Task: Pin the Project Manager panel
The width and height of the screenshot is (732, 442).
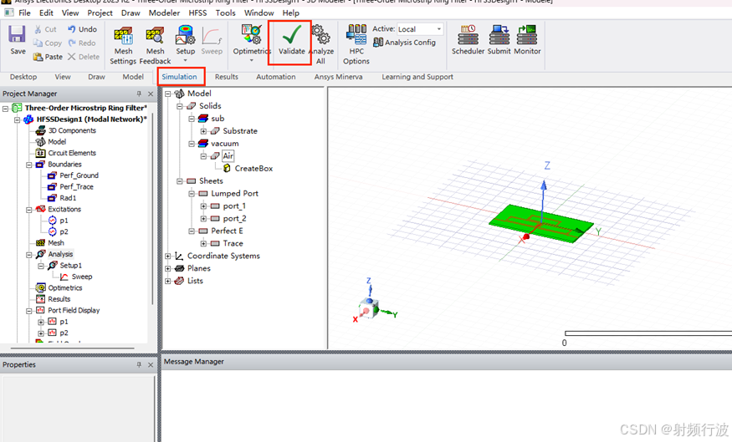Action: point(139,94)
